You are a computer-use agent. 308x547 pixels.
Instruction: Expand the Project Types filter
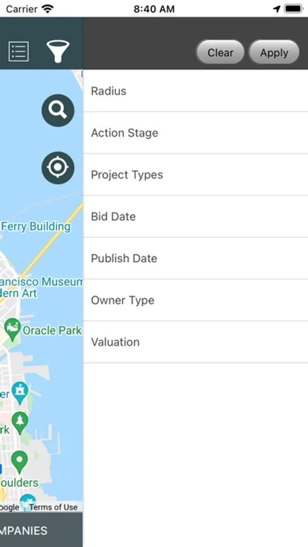(196, 175)
